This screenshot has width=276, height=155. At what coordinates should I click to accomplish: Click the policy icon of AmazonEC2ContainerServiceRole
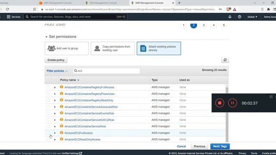tap(61, 126)
